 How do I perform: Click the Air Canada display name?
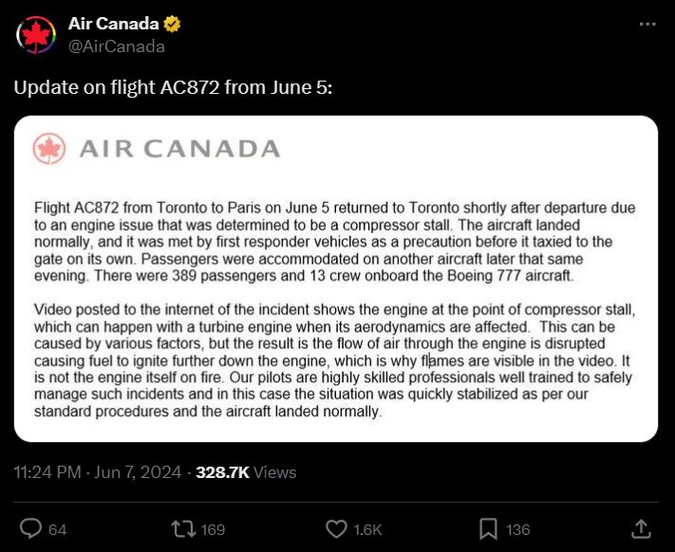coord(113,24)
